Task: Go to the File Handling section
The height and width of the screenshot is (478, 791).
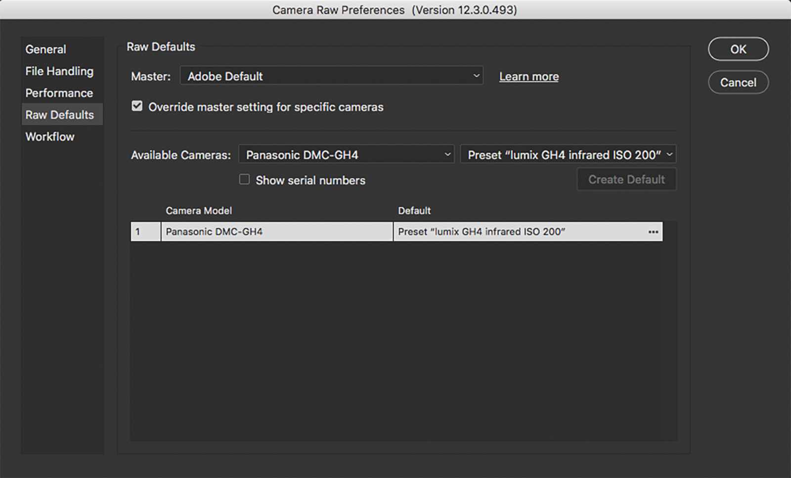Action: pyautogui.click(x=59, y=71)
